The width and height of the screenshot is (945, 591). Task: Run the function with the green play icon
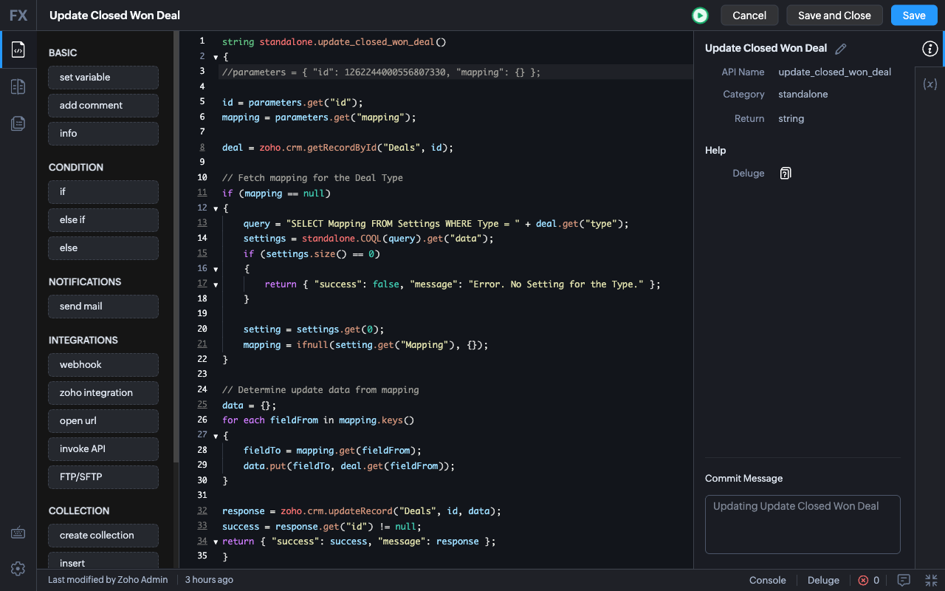[700, 16]
